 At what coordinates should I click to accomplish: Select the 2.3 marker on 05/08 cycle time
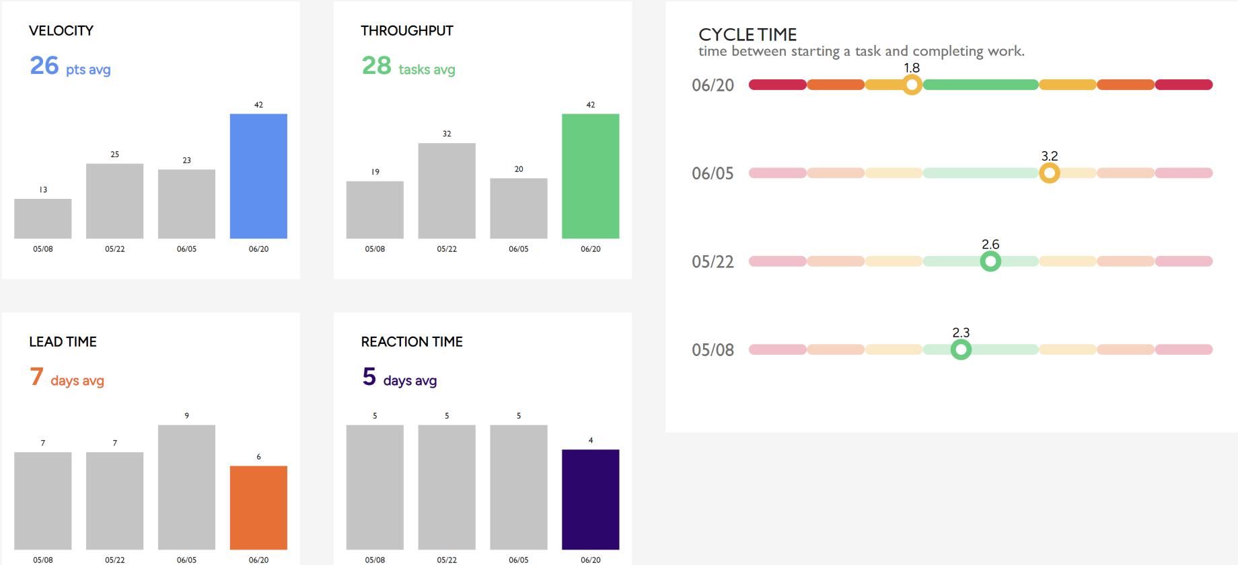961,349
